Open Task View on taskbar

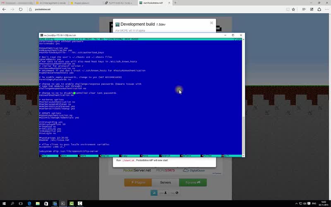click(x=21, y=203)
